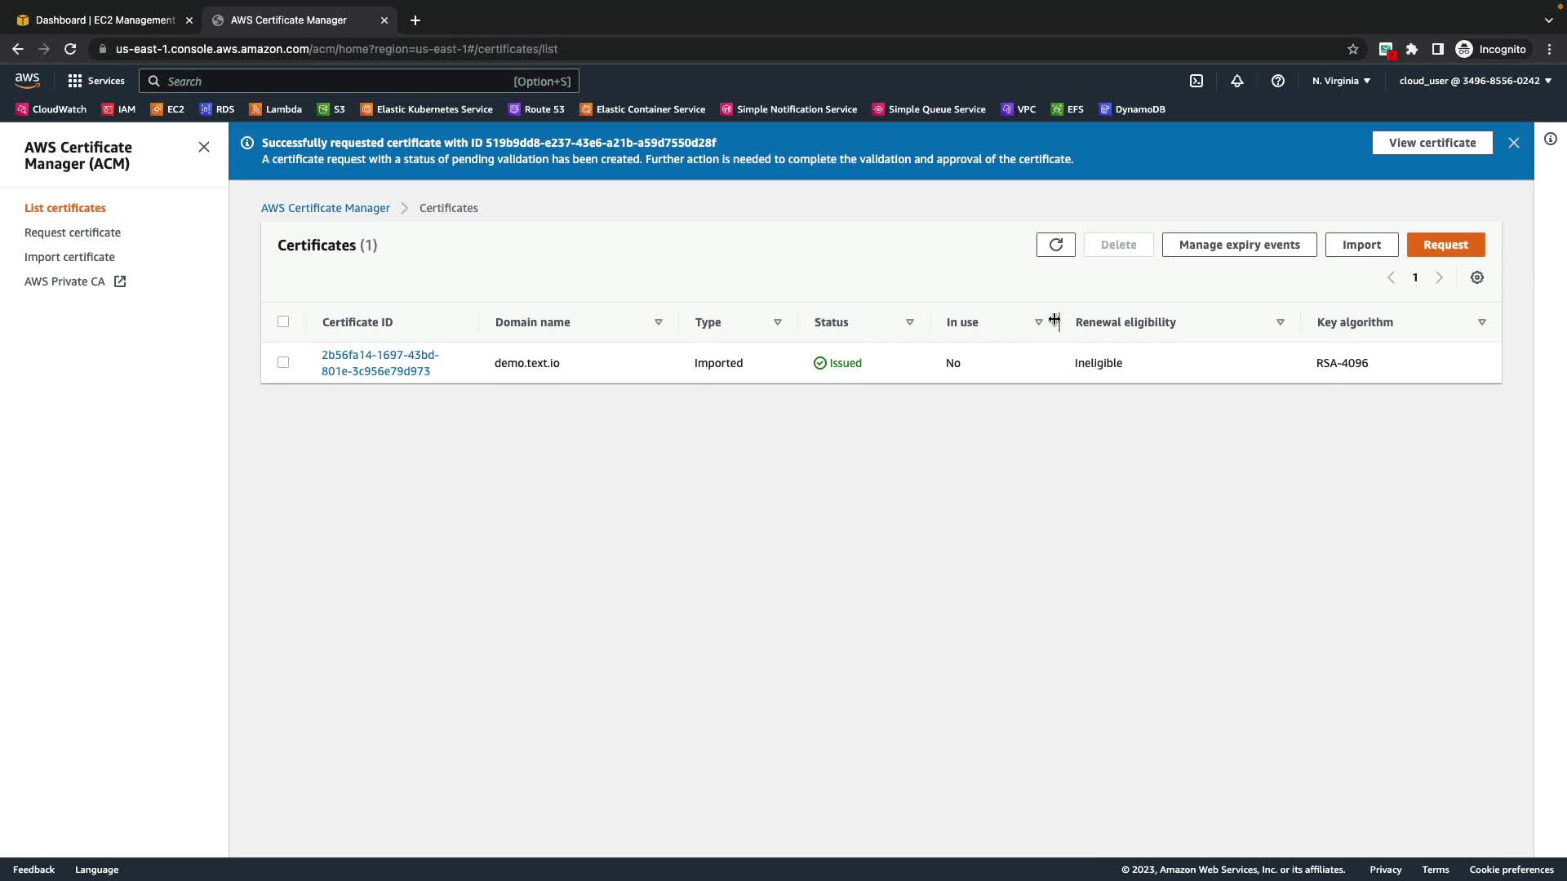Select all certificates header checkbox
Screen dimensions: 1567x881
tap(283, 321)
